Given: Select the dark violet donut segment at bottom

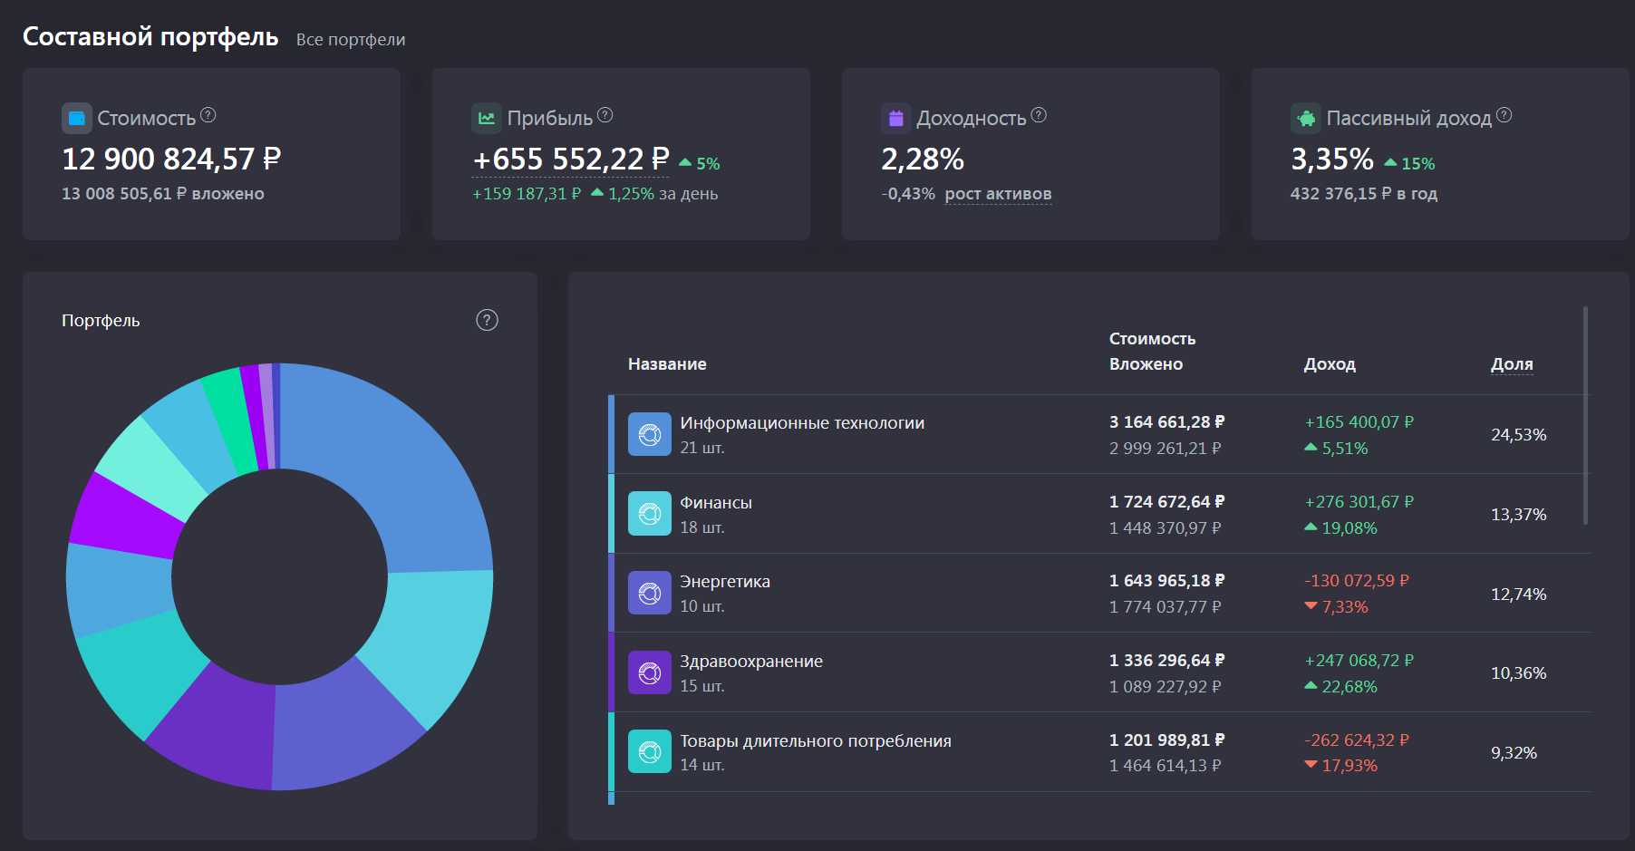Looking at the screenshot, I should (217, 728).
